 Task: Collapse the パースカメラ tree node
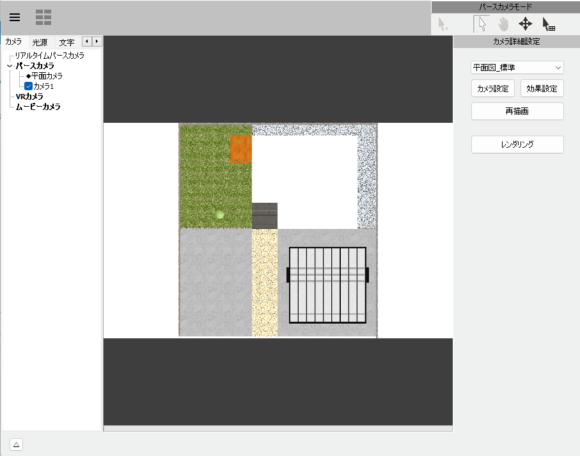(x=10, y=66)
